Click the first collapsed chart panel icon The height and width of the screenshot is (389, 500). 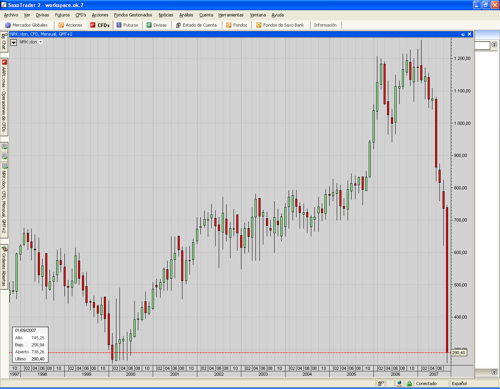tap(4, 147)
